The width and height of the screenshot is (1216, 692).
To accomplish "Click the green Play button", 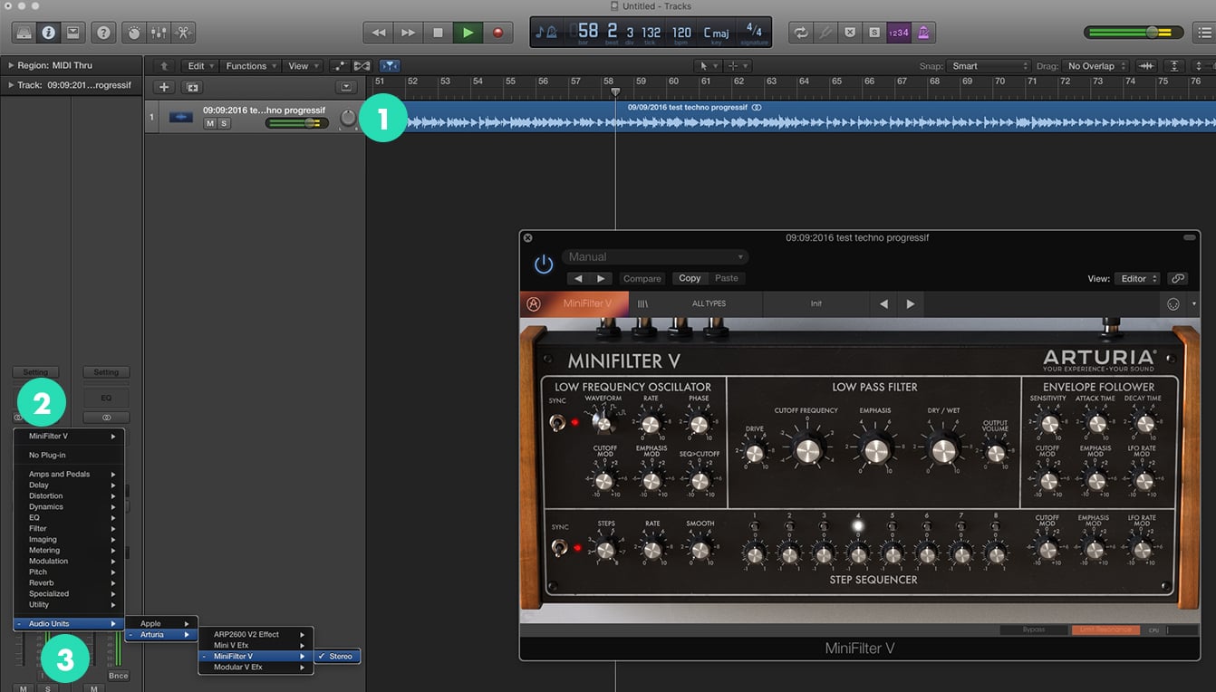I will (x=468, y=33).
